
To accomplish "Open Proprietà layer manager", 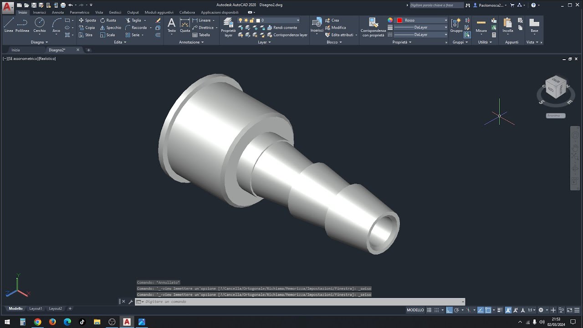I will (x=228, y=27).
